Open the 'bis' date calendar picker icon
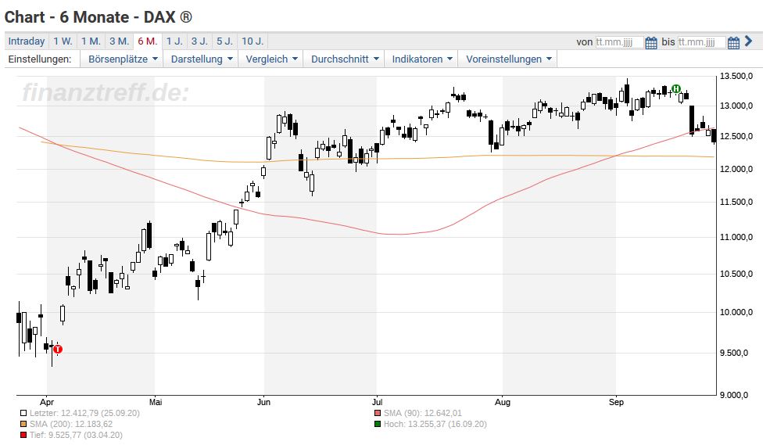Image resolution: width=770 pixels, height=445 pixels. click(x=733, y=43)
